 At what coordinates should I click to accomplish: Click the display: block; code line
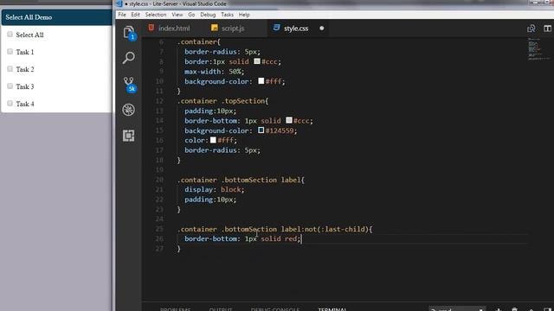coord(215,190)
